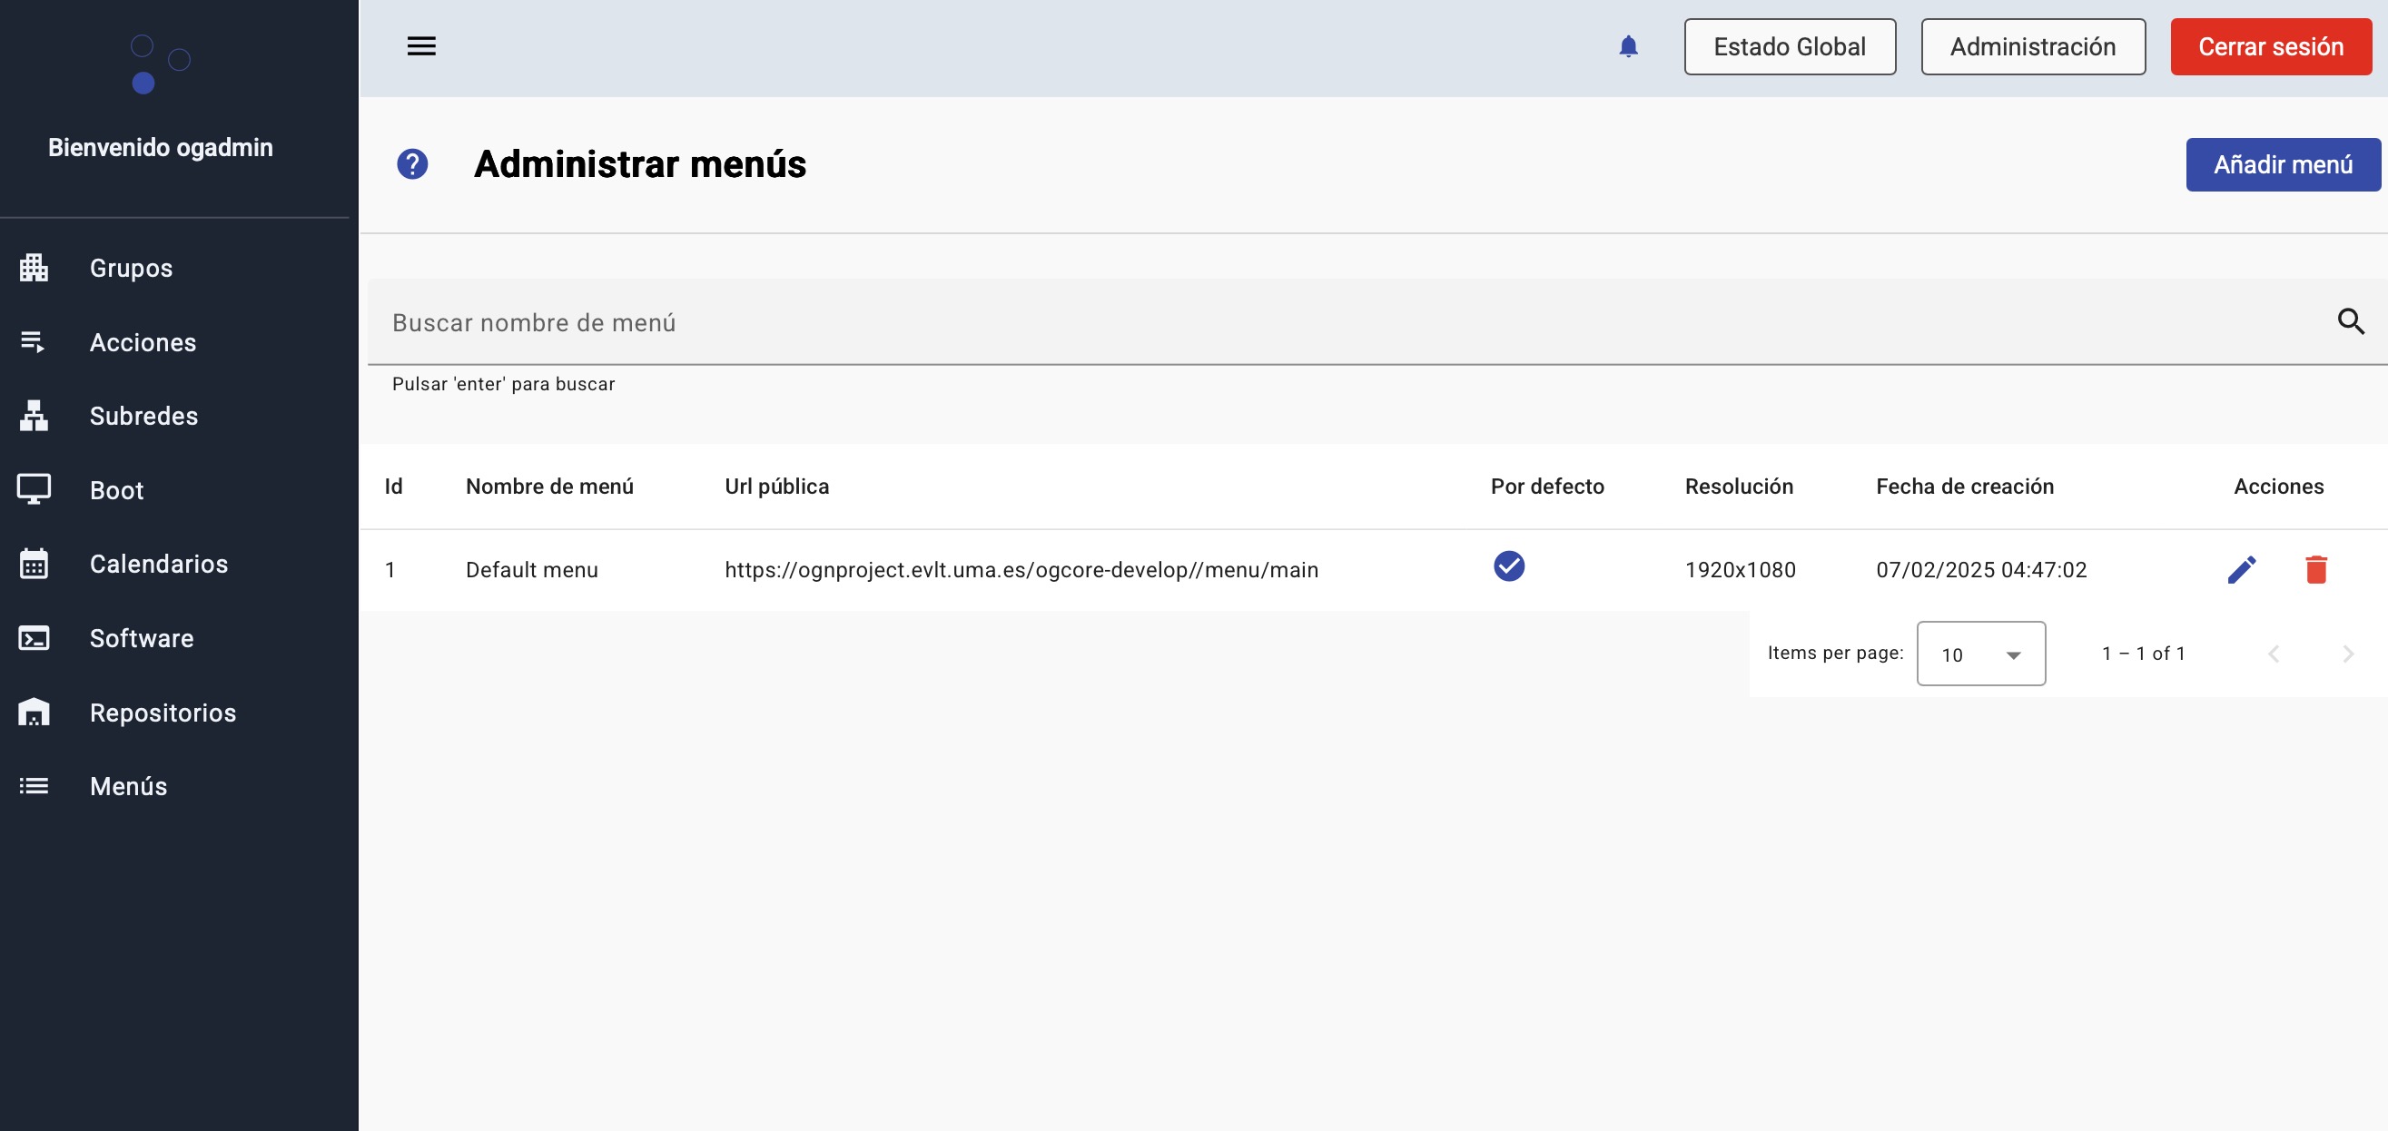The width and height of the screenshot is (2388, 1131).
Task: Go to previous page chevron
Action: coord(2273,654)
